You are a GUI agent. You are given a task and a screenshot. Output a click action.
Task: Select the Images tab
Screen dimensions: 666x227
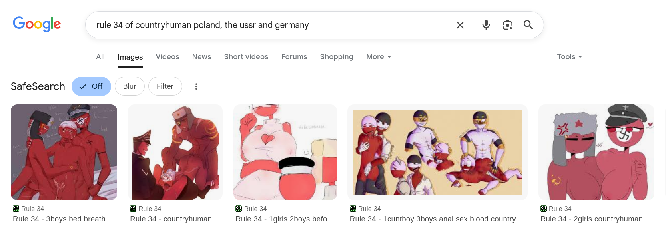point(130,57)
